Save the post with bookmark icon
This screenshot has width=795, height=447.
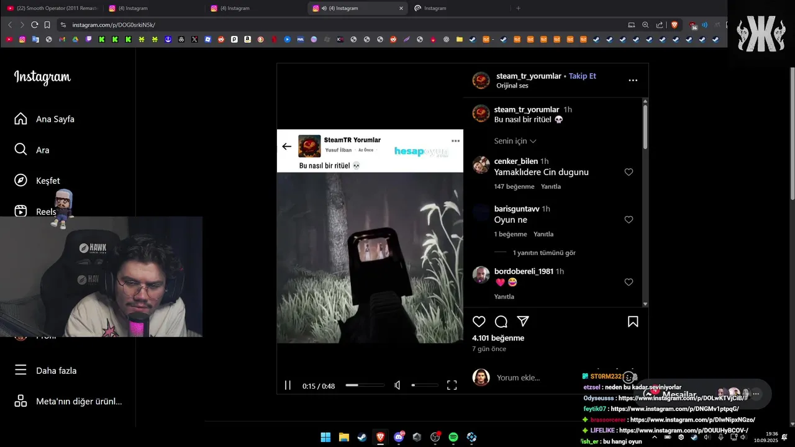point(633,322)
